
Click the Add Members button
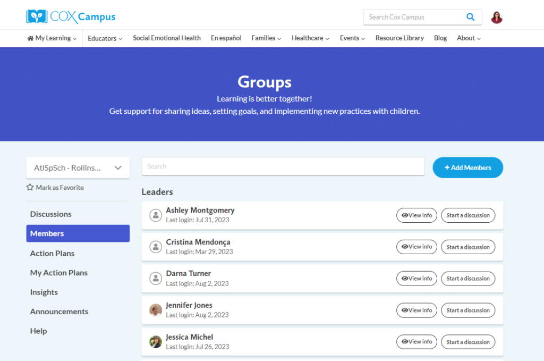[x=467, y=167]
